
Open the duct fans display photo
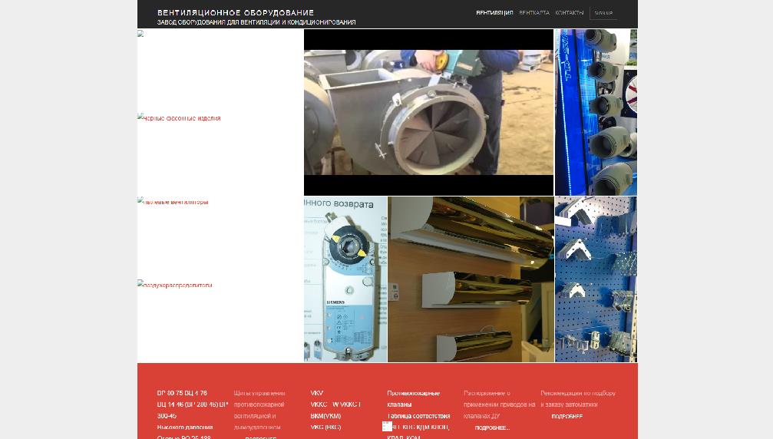(596, 112)
